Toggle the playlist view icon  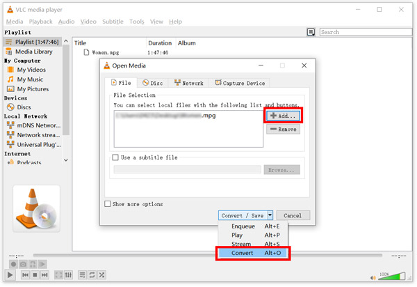83,274
